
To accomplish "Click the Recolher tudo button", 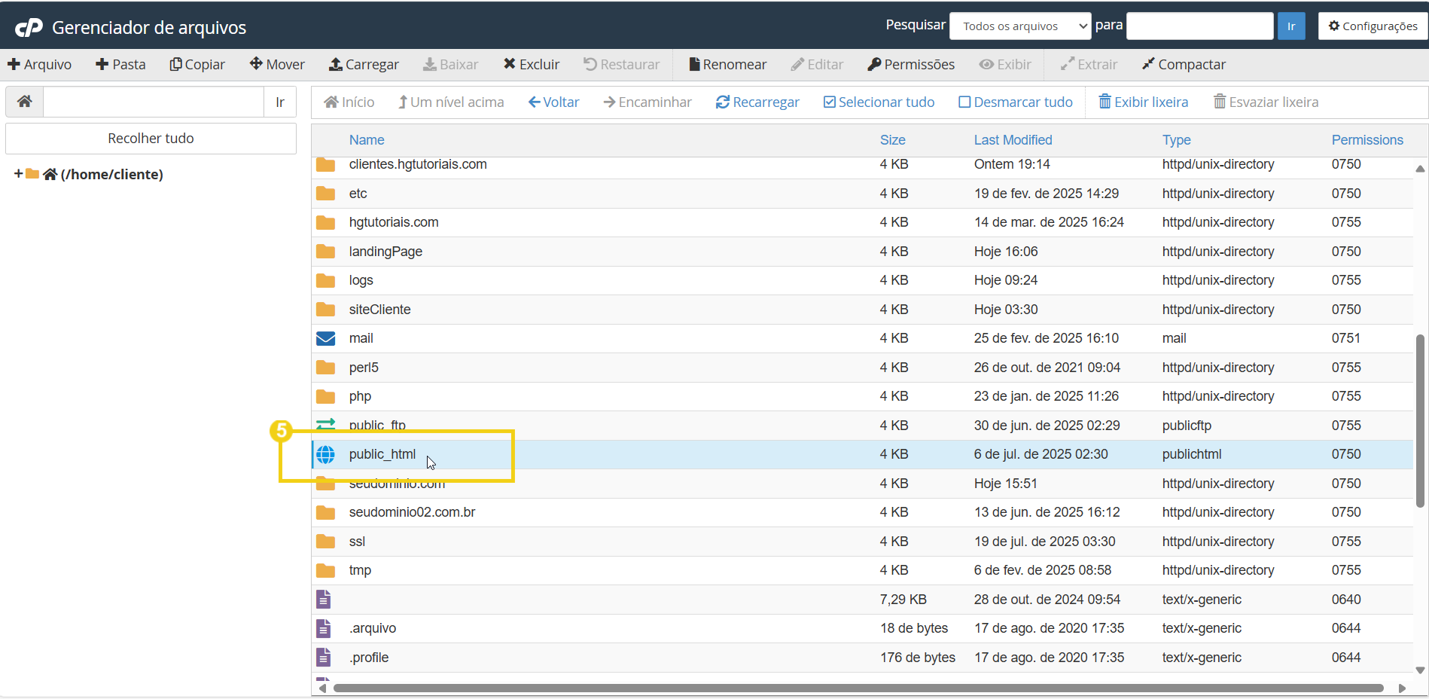I will tap(151, 139).
